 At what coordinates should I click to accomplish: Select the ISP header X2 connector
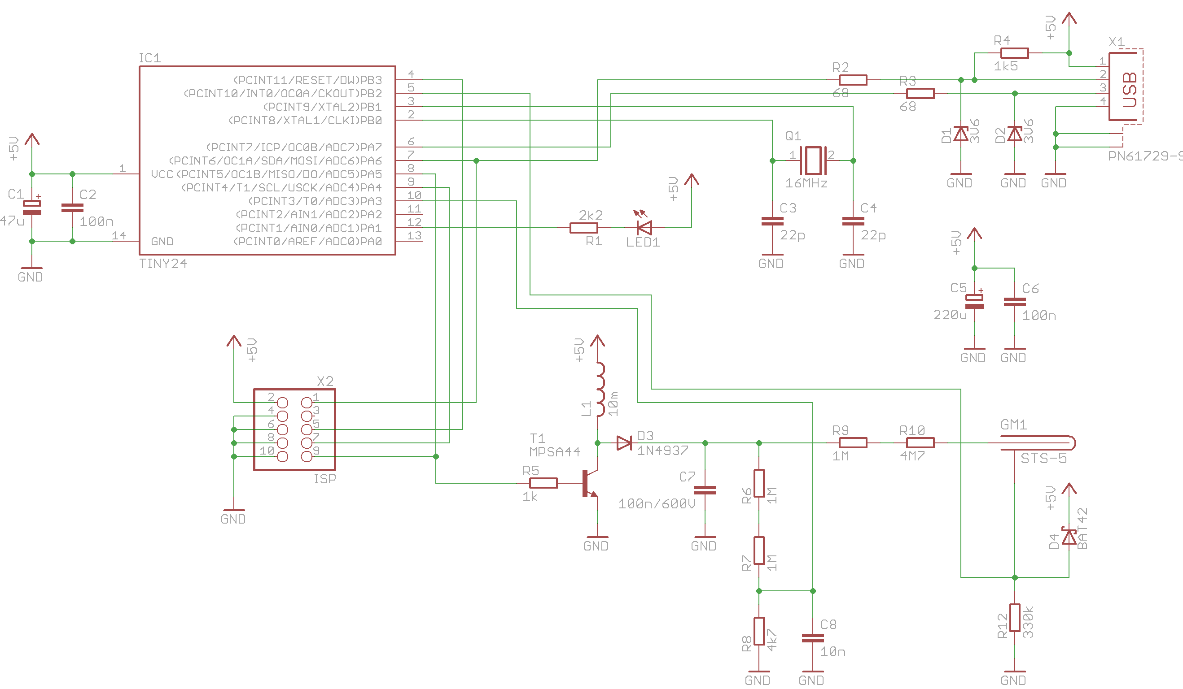point(294,429)
